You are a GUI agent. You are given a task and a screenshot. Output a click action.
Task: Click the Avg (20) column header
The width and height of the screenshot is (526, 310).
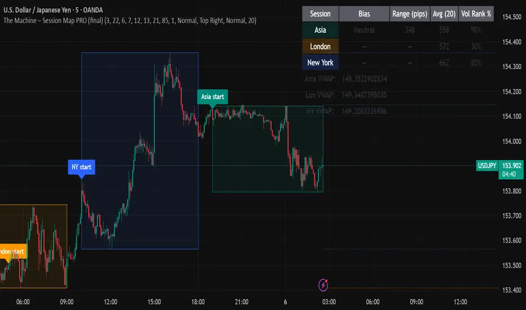[x=444, y=14]
